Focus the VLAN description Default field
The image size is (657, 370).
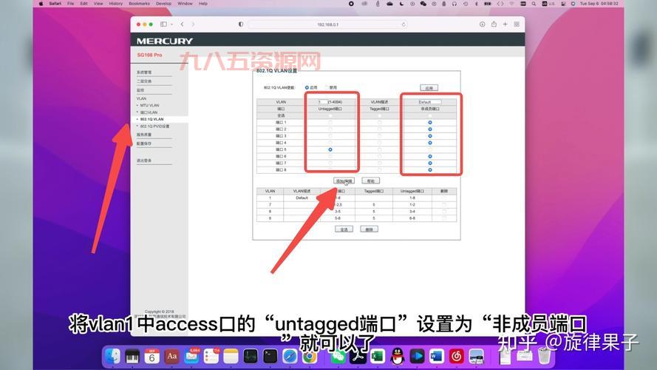click(x=429, y=102)
